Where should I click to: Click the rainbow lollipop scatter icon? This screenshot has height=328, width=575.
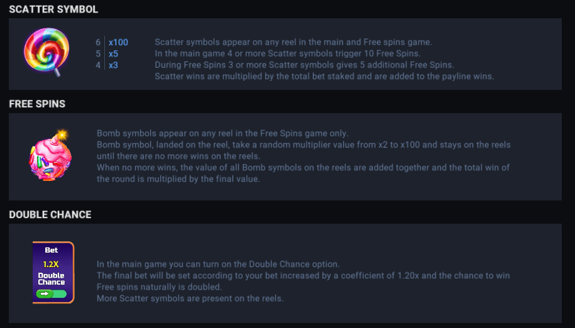click(42, 51)
